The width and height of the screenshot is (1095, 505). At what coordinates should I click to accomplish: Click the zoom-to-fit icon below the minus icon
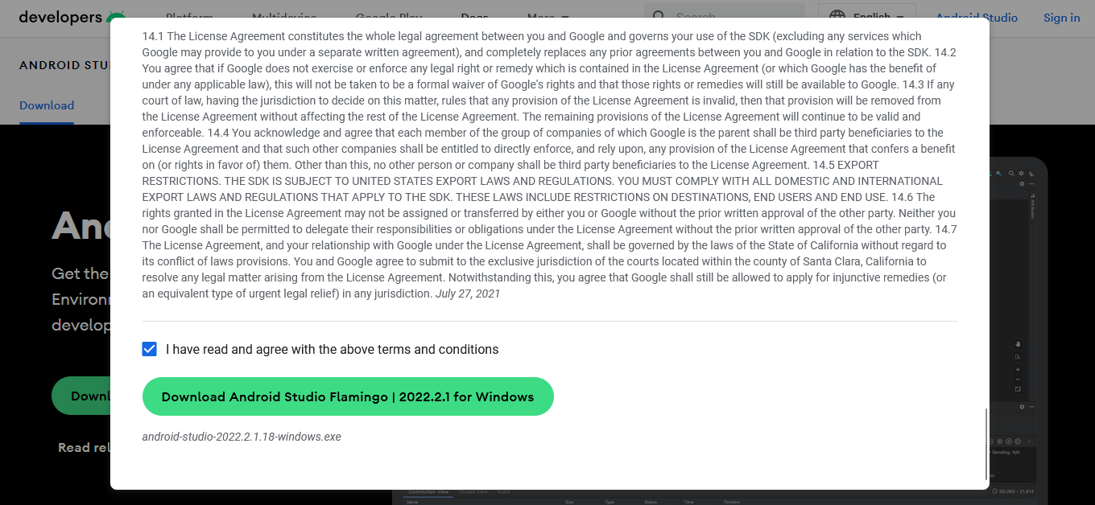click(1018, 389)
